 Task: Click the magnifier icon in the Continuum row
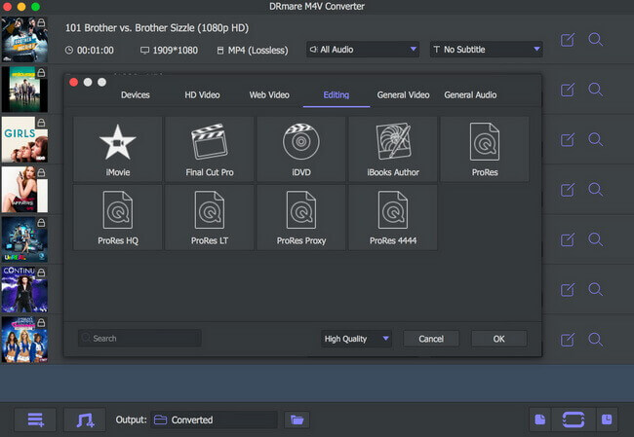596,289
